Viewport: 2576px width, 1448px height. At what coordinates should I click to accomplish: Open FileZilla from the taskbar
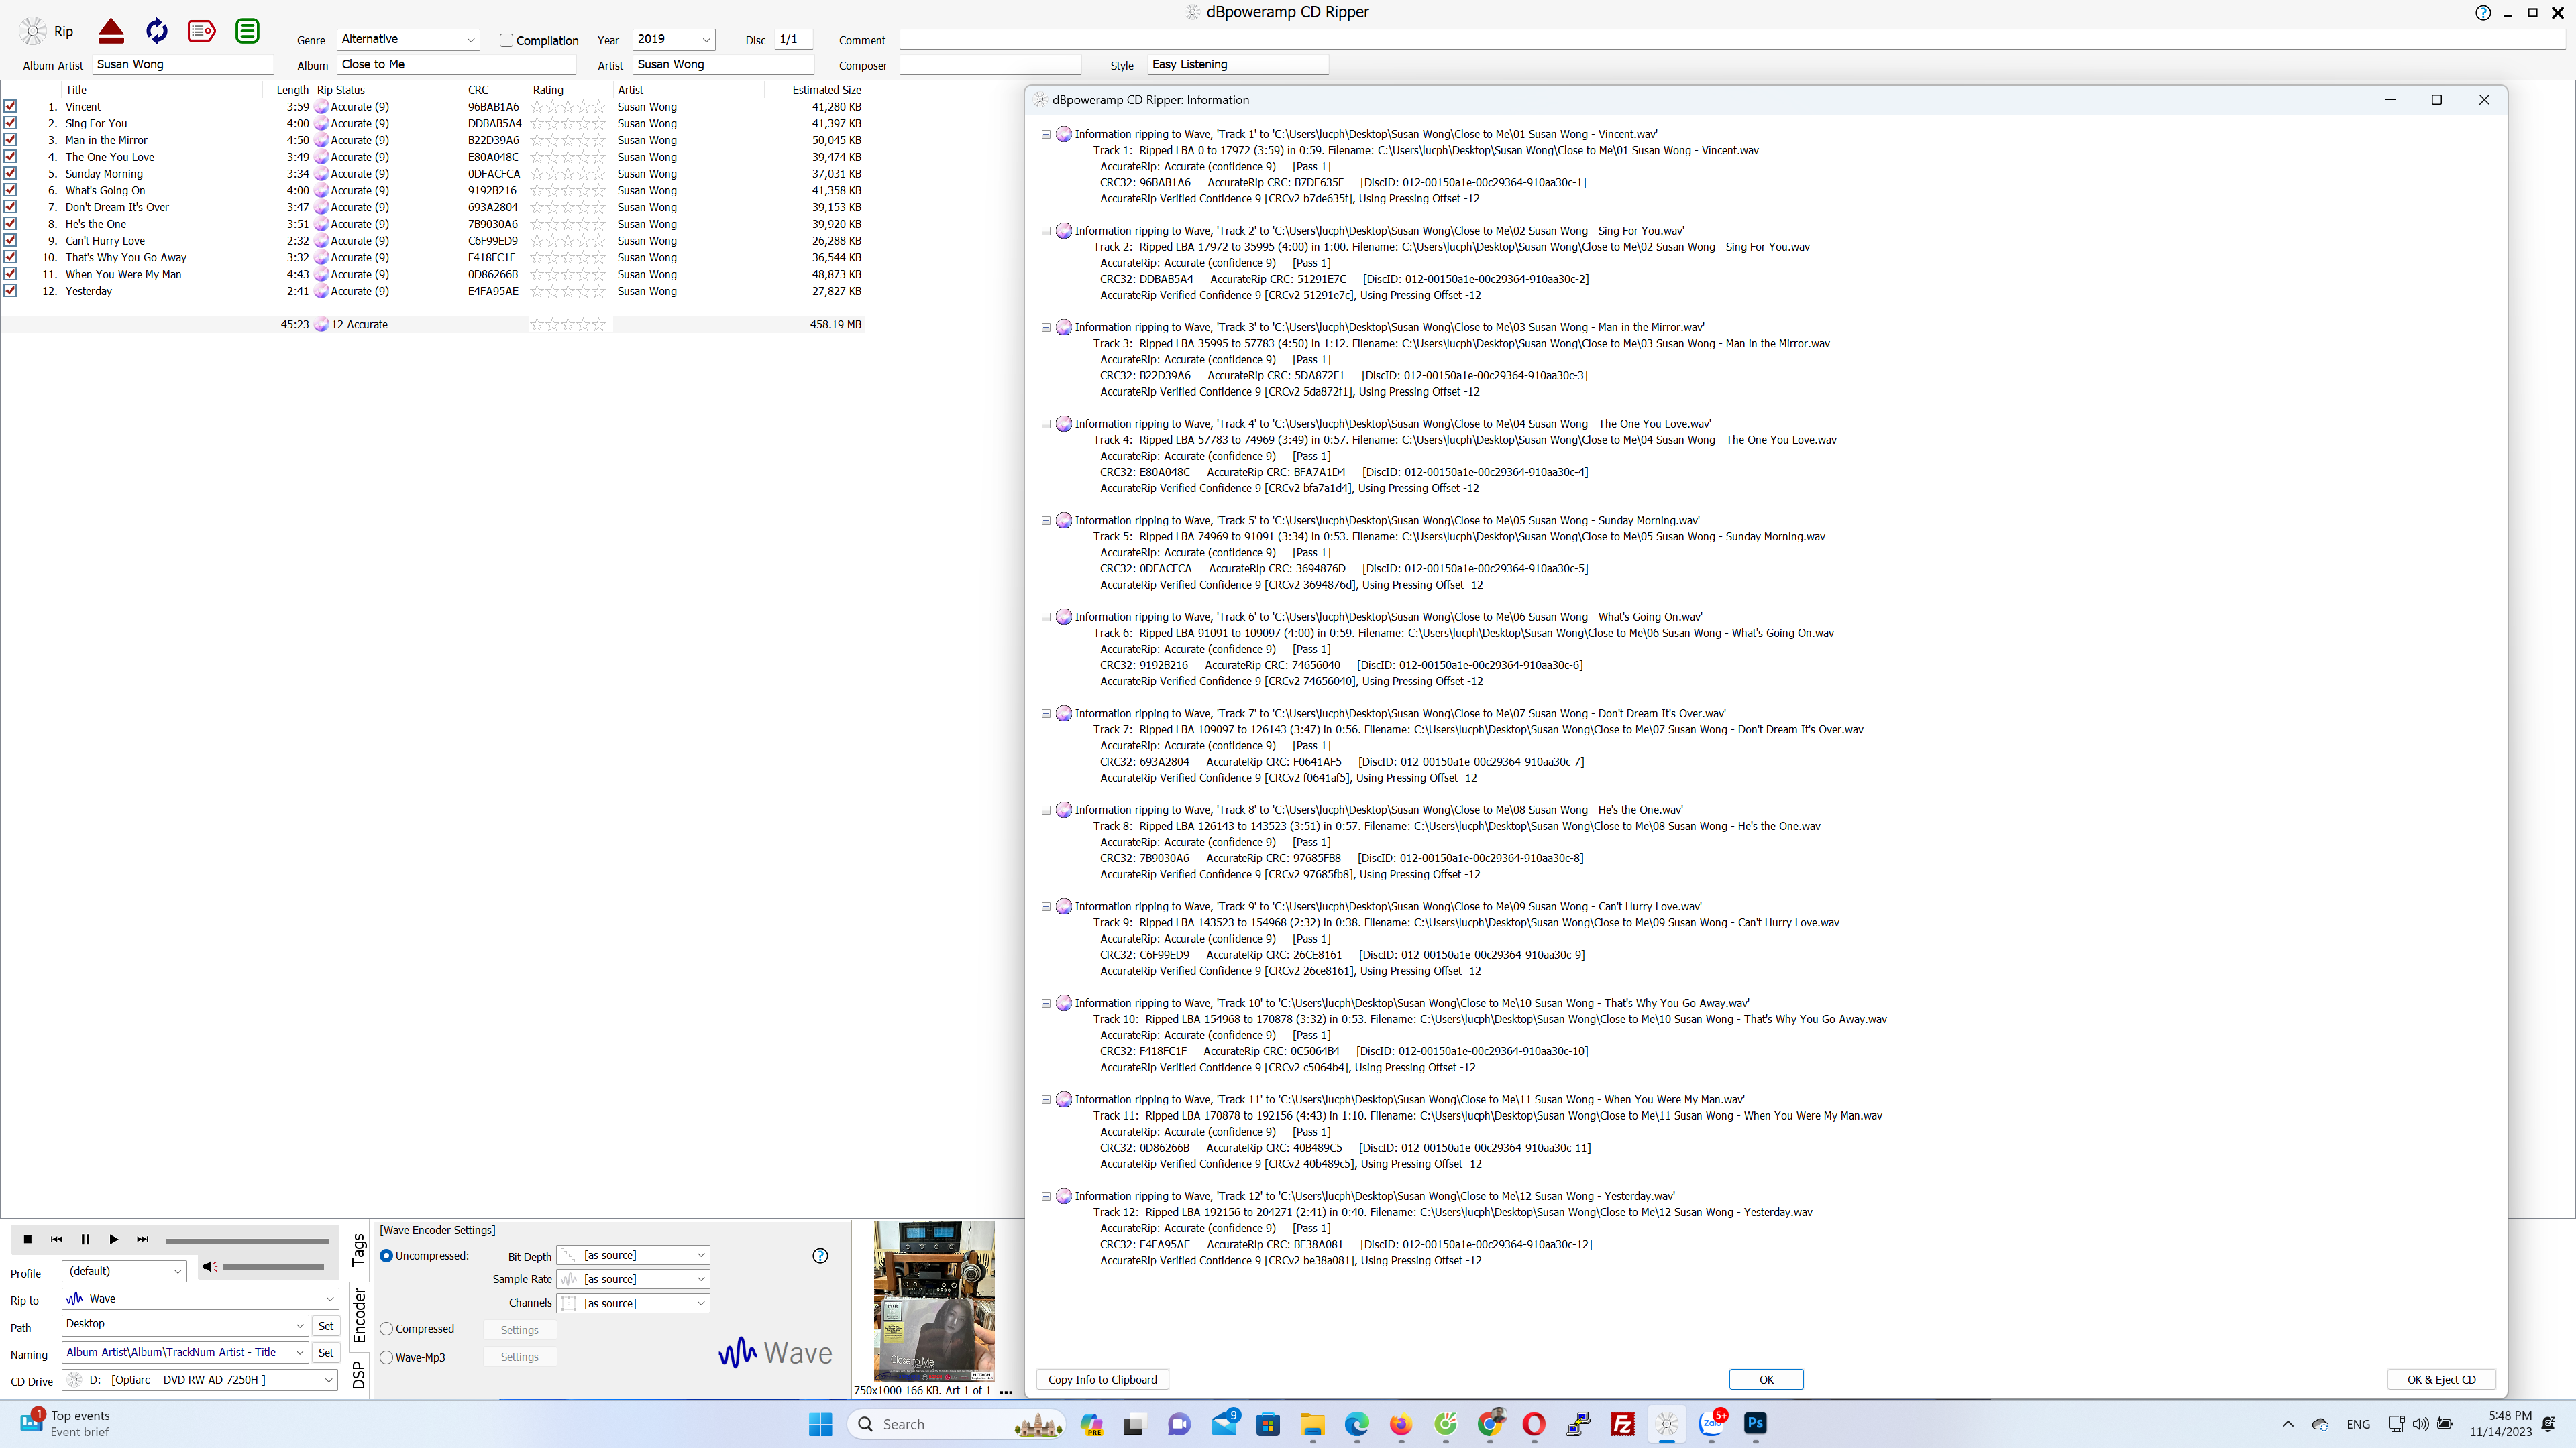click(1622, 1424)
